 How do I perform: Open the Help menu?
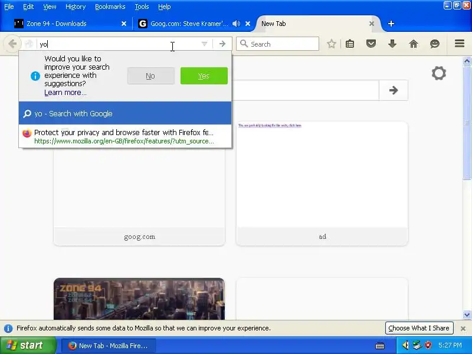[165, 6]
